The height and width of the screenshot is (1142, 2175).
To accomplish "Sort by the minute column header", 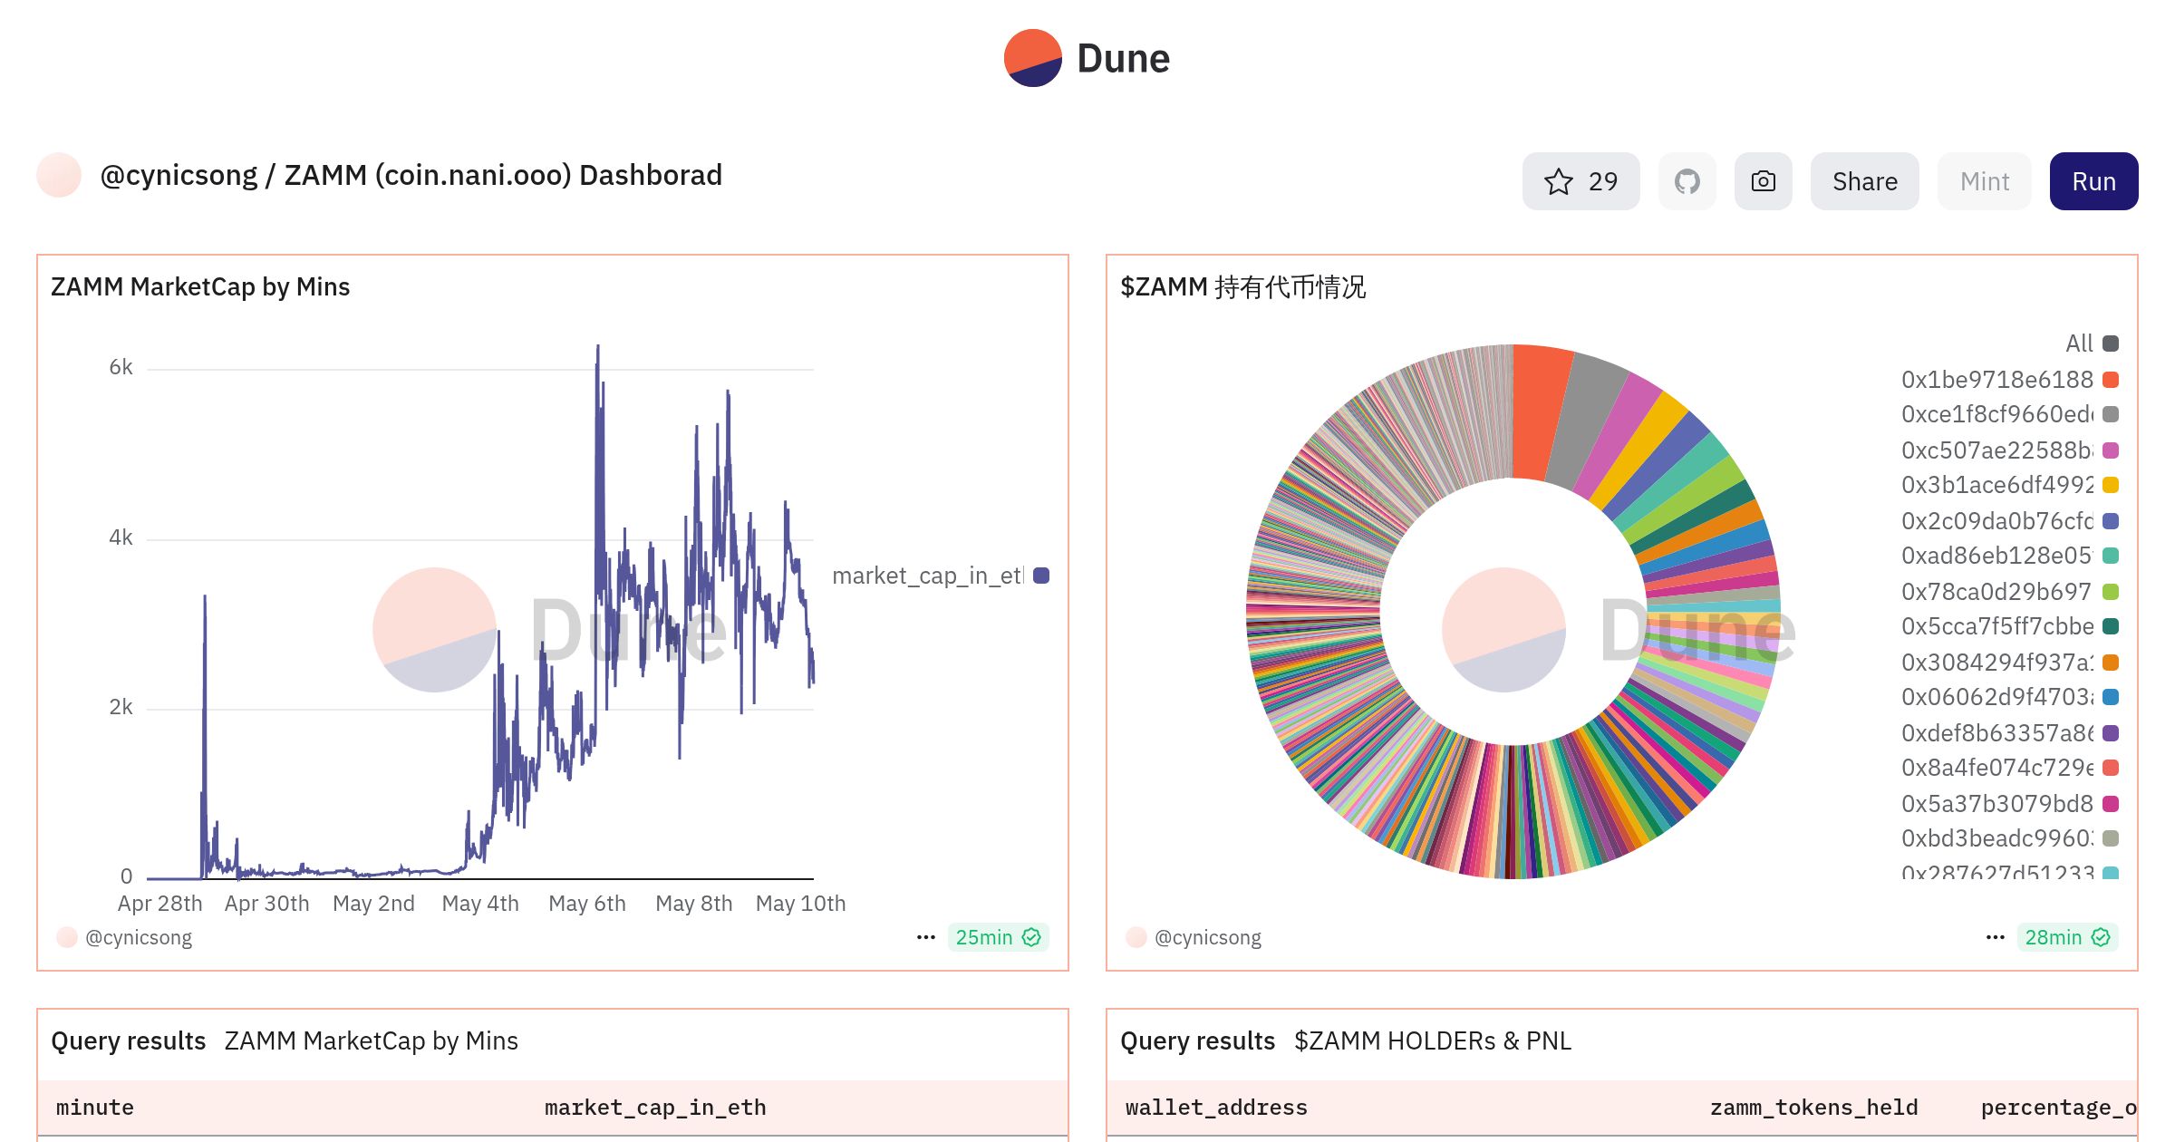I will pyautogui.click(x=95, y=1108).
